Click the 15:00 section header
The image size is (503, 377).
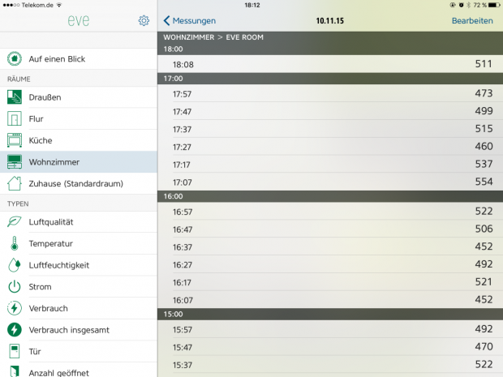pyautogui.click(x=330, y=315)
